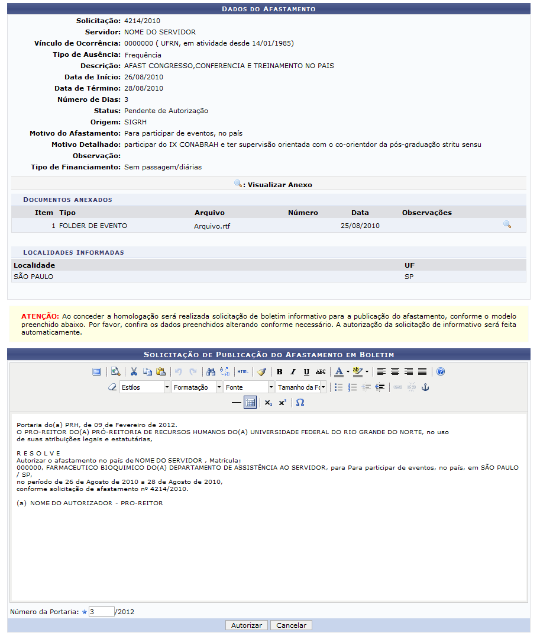Open the editor help icon

[x=441, y=372]
